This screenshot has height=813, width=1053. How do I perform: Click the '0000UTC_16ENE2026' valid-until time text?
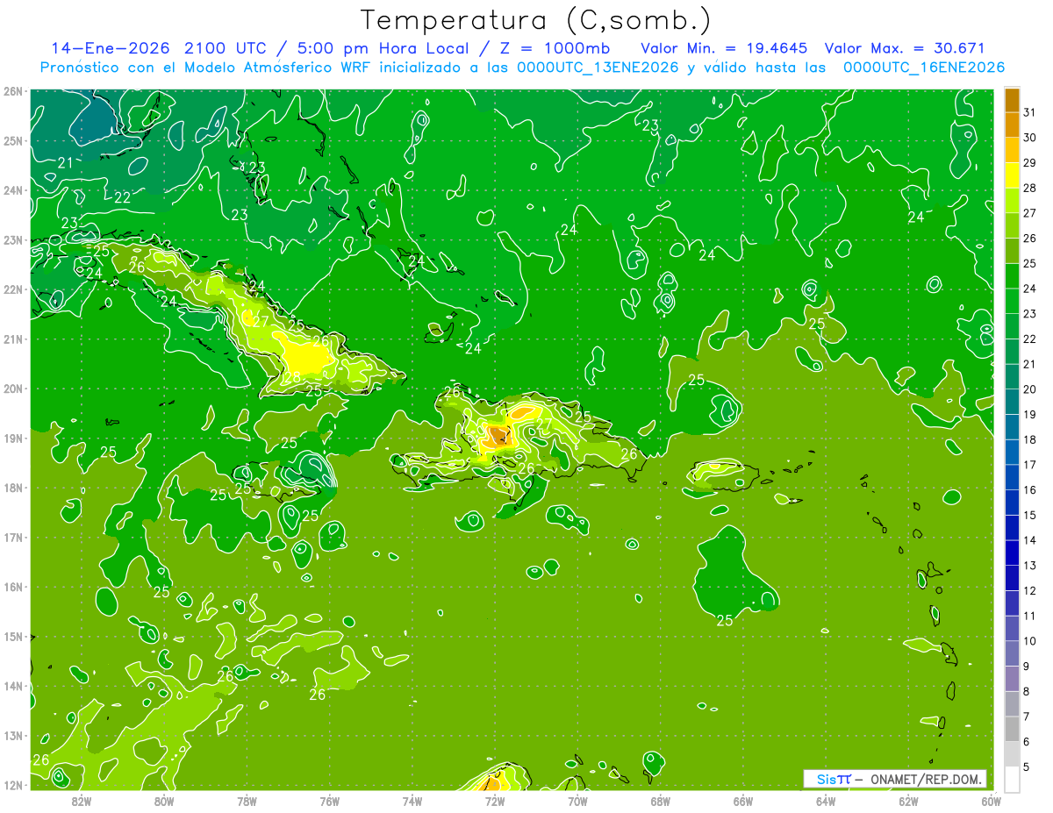click(923, 68)
